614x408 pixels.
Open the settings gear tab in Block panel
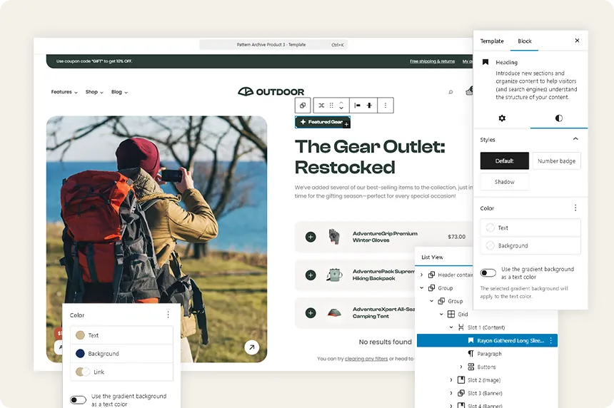coord(502,118)
